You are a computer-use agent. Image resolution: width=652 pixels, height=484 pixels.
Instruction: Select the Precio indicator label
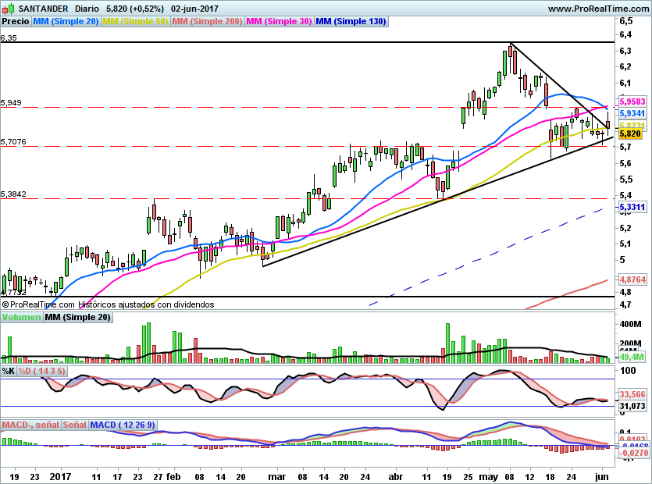coord(16,22)
